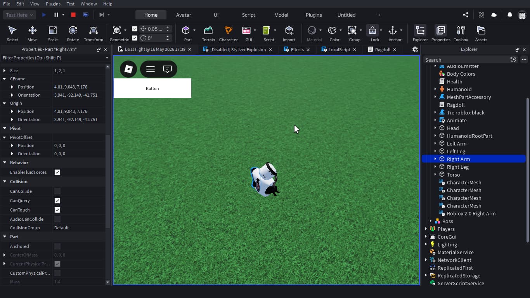The image size is (530, 298).
Task: Close the Ragdoll script tab
Action: pos(395,50)
